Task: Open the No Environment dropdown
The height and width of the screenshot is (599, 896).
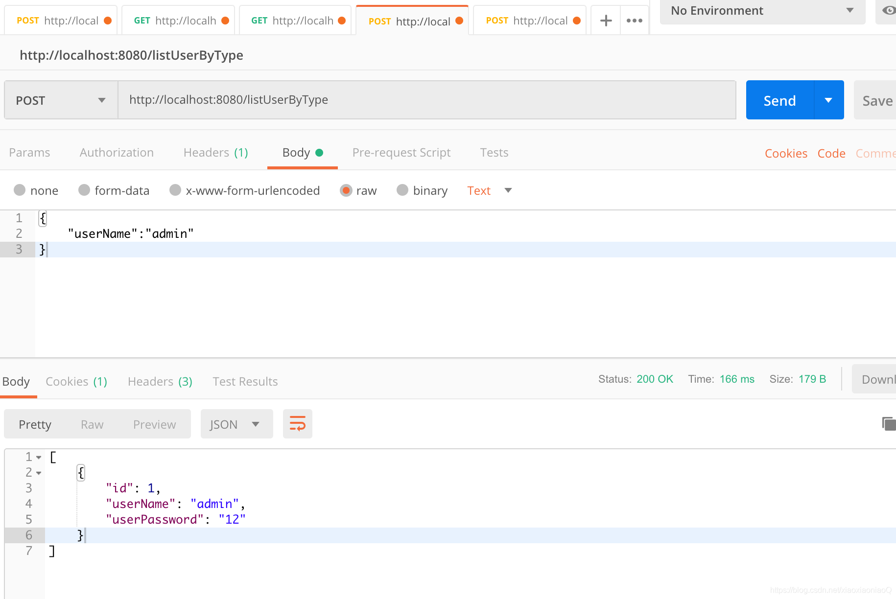Action: (762, 11)
